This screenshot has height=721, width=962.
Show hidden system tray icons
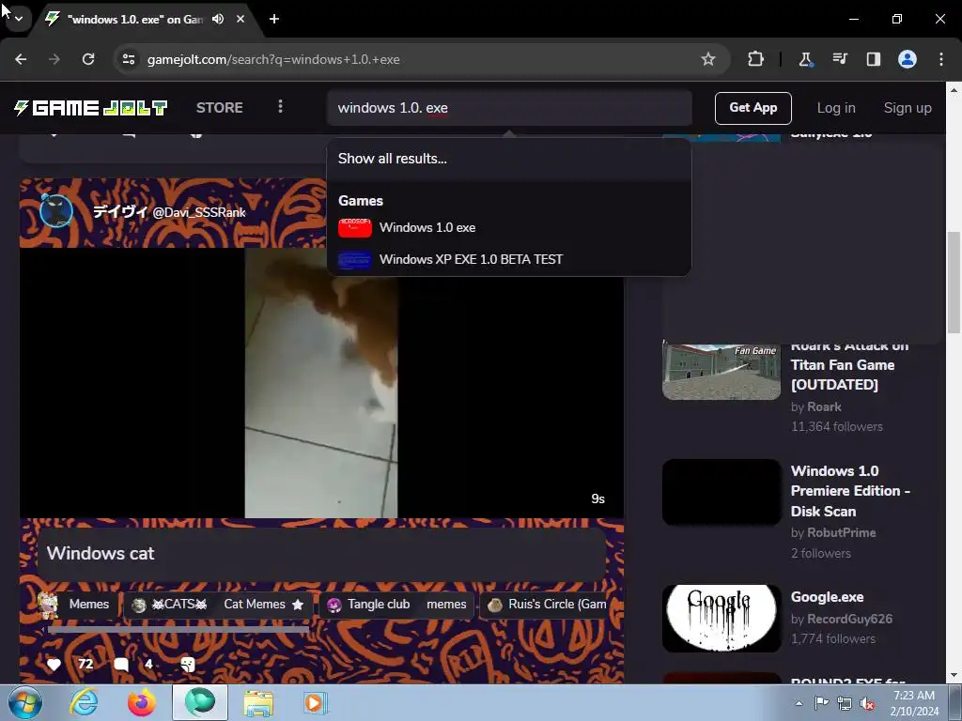pos(799,703)
